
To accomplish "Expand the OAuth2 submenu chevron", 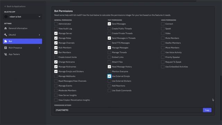I will point(39,35).
